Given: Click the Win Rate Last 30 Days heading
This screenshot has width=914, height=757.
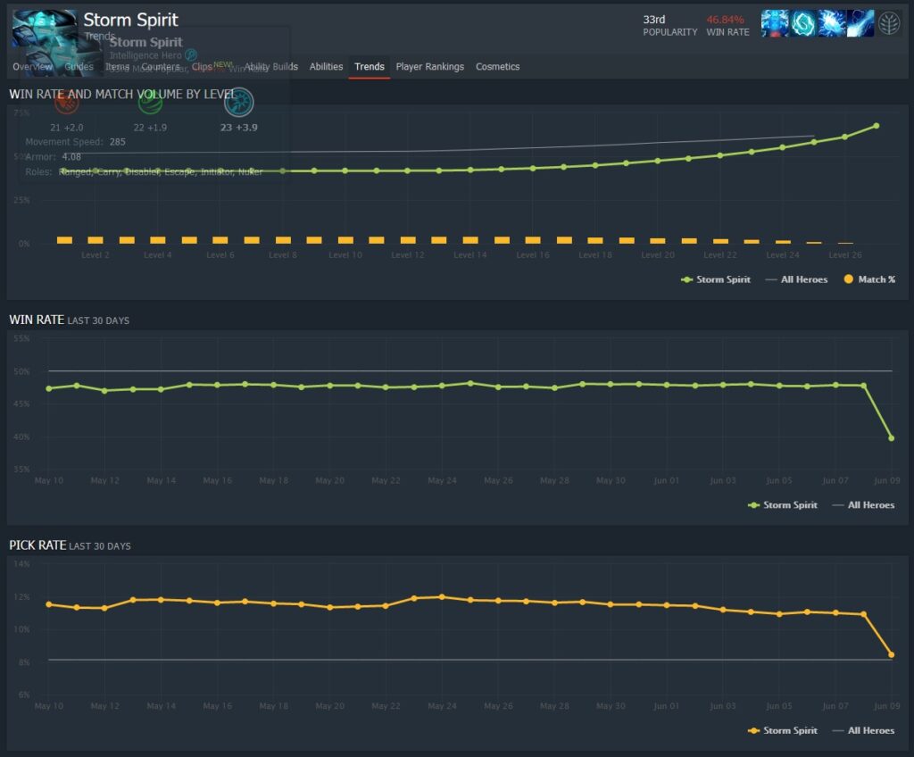Looking at the screenshot, I should [70, 320].
